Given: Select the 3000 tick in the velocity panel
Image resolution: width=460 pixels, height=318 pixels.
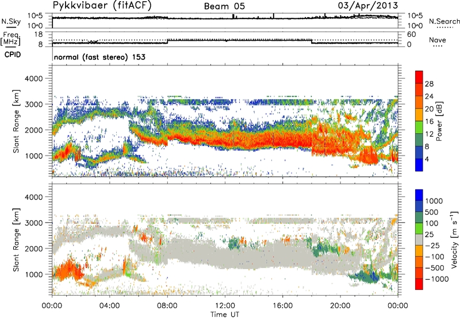Looking at the screenshot, I should (x=35, y=223).
